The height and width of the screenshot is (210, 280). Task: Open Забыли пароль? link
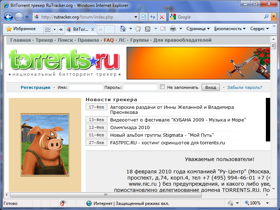point(245,87)
